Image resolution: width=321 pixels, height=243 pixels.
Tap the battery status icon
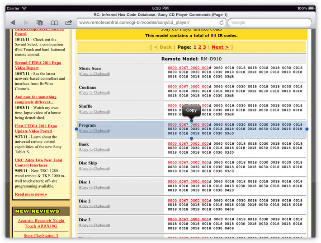pos(311,8)
